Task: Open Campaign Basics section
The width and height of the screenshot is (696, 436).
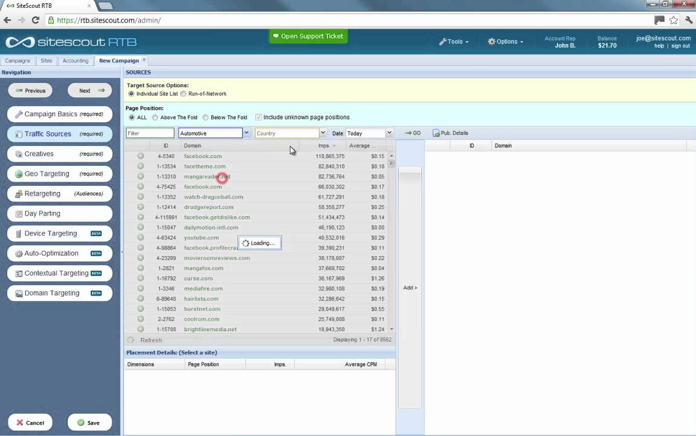Action: [59, 114]
